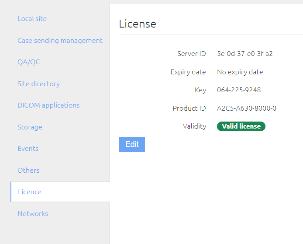Click the Valid license badge

[241, 126]
